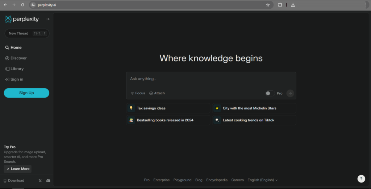Choose the Tax savings ideas suggestion
This screenshot has height=189, width=371.
pyautogui.click(x=168, y=108)
